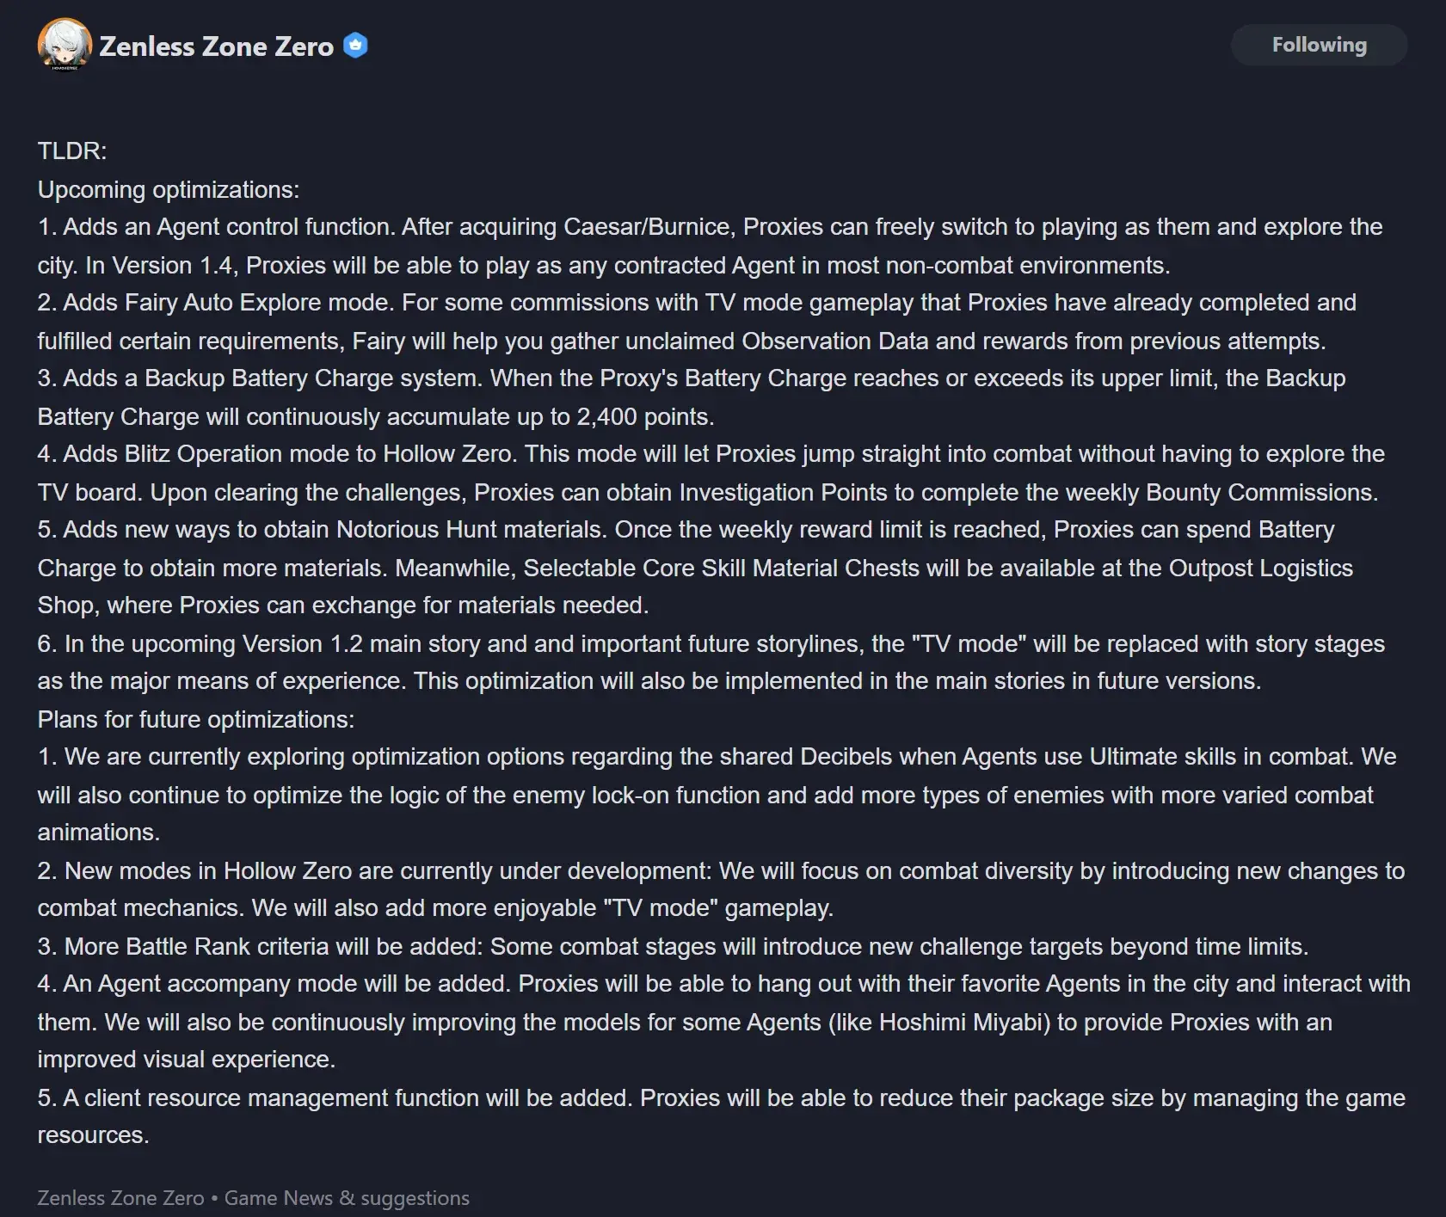Toggle the Following button
The height and width of the screenshot is (1217, 1446).
pyautogui.click(x=1318, y=46)
